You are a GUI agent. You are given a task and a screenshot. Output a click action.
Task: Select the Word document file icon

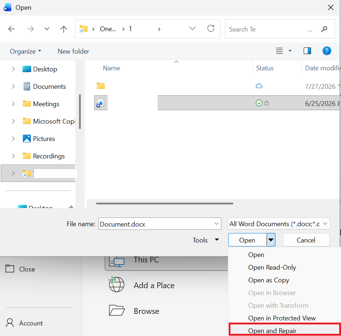tap(101, 103)
